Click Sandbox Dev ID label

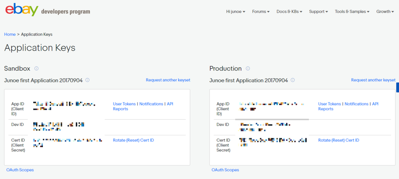point(17,124)
